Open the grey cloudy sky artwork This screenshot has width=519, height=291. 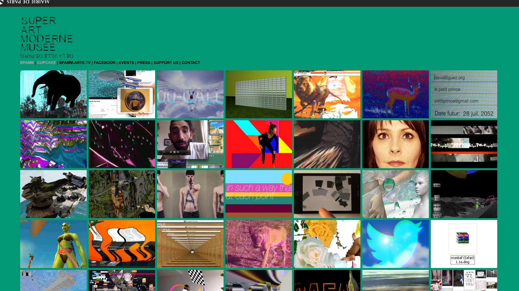[x=396, y=280]
